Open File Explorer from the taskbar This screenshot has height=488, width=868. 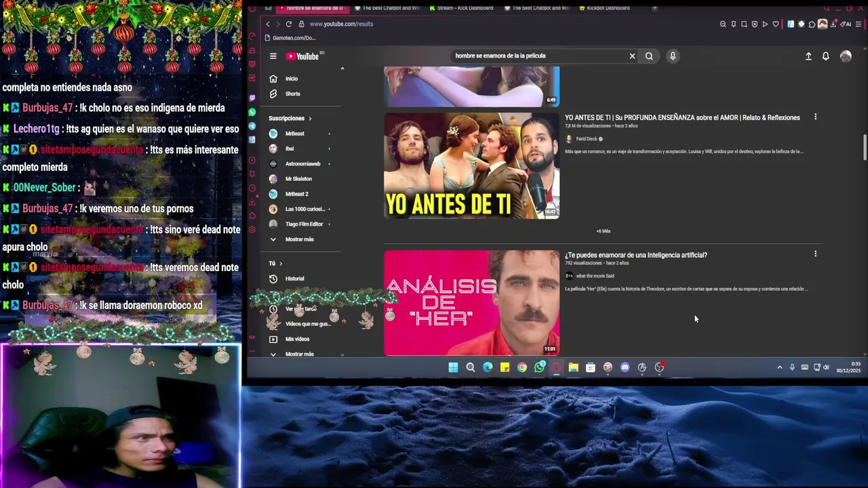[574, 367]
